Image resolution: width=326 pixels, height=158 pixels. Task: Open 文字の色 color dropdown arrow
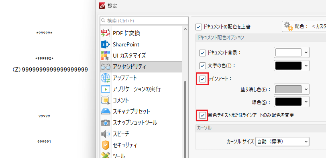pyautogui.click(x=306, y=66)
